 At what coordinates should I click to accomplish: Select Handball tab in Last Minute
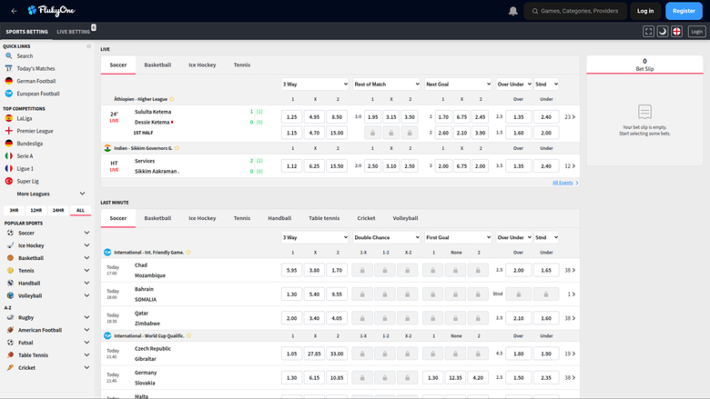pos(279,218)
